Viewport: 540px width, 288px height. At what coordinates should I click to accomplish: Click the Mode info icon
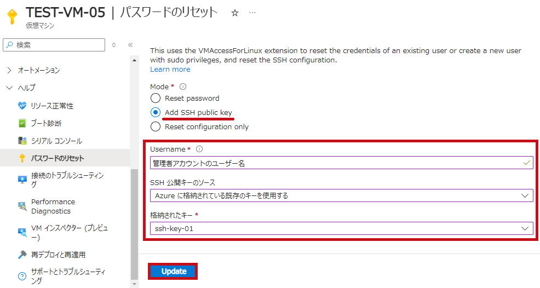[x=183, y=87]
